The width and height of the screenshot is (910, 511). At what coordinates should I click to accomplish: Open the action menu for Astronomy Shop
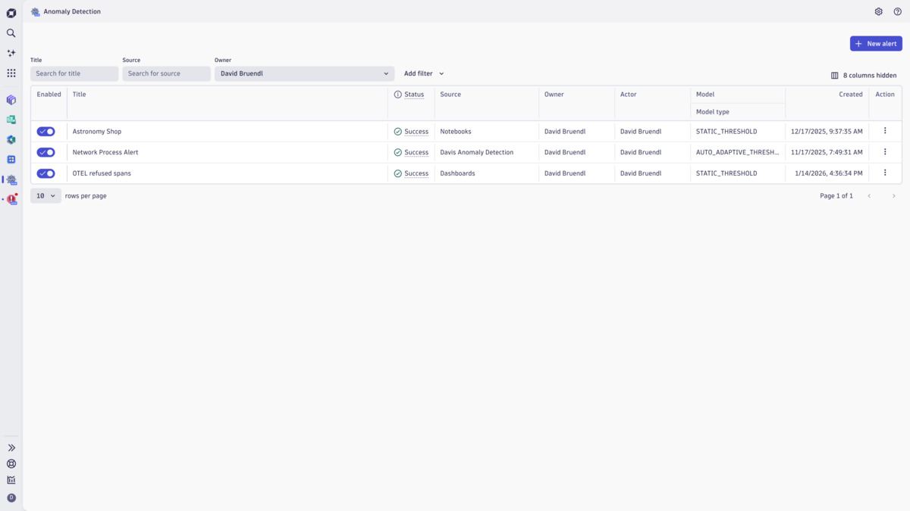(884, 131)
